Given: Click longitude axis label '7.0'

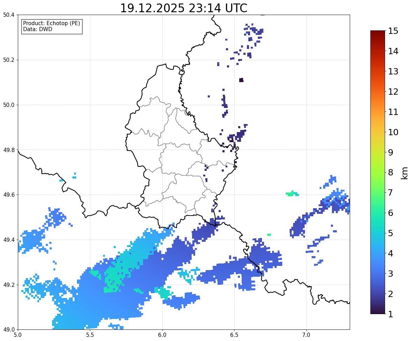Looking at the screenshot, I should pos(306,335).
